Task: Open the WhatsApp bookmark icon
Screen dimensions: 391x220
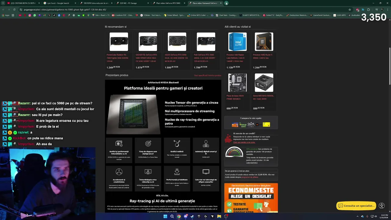Action: pos(35,15)
